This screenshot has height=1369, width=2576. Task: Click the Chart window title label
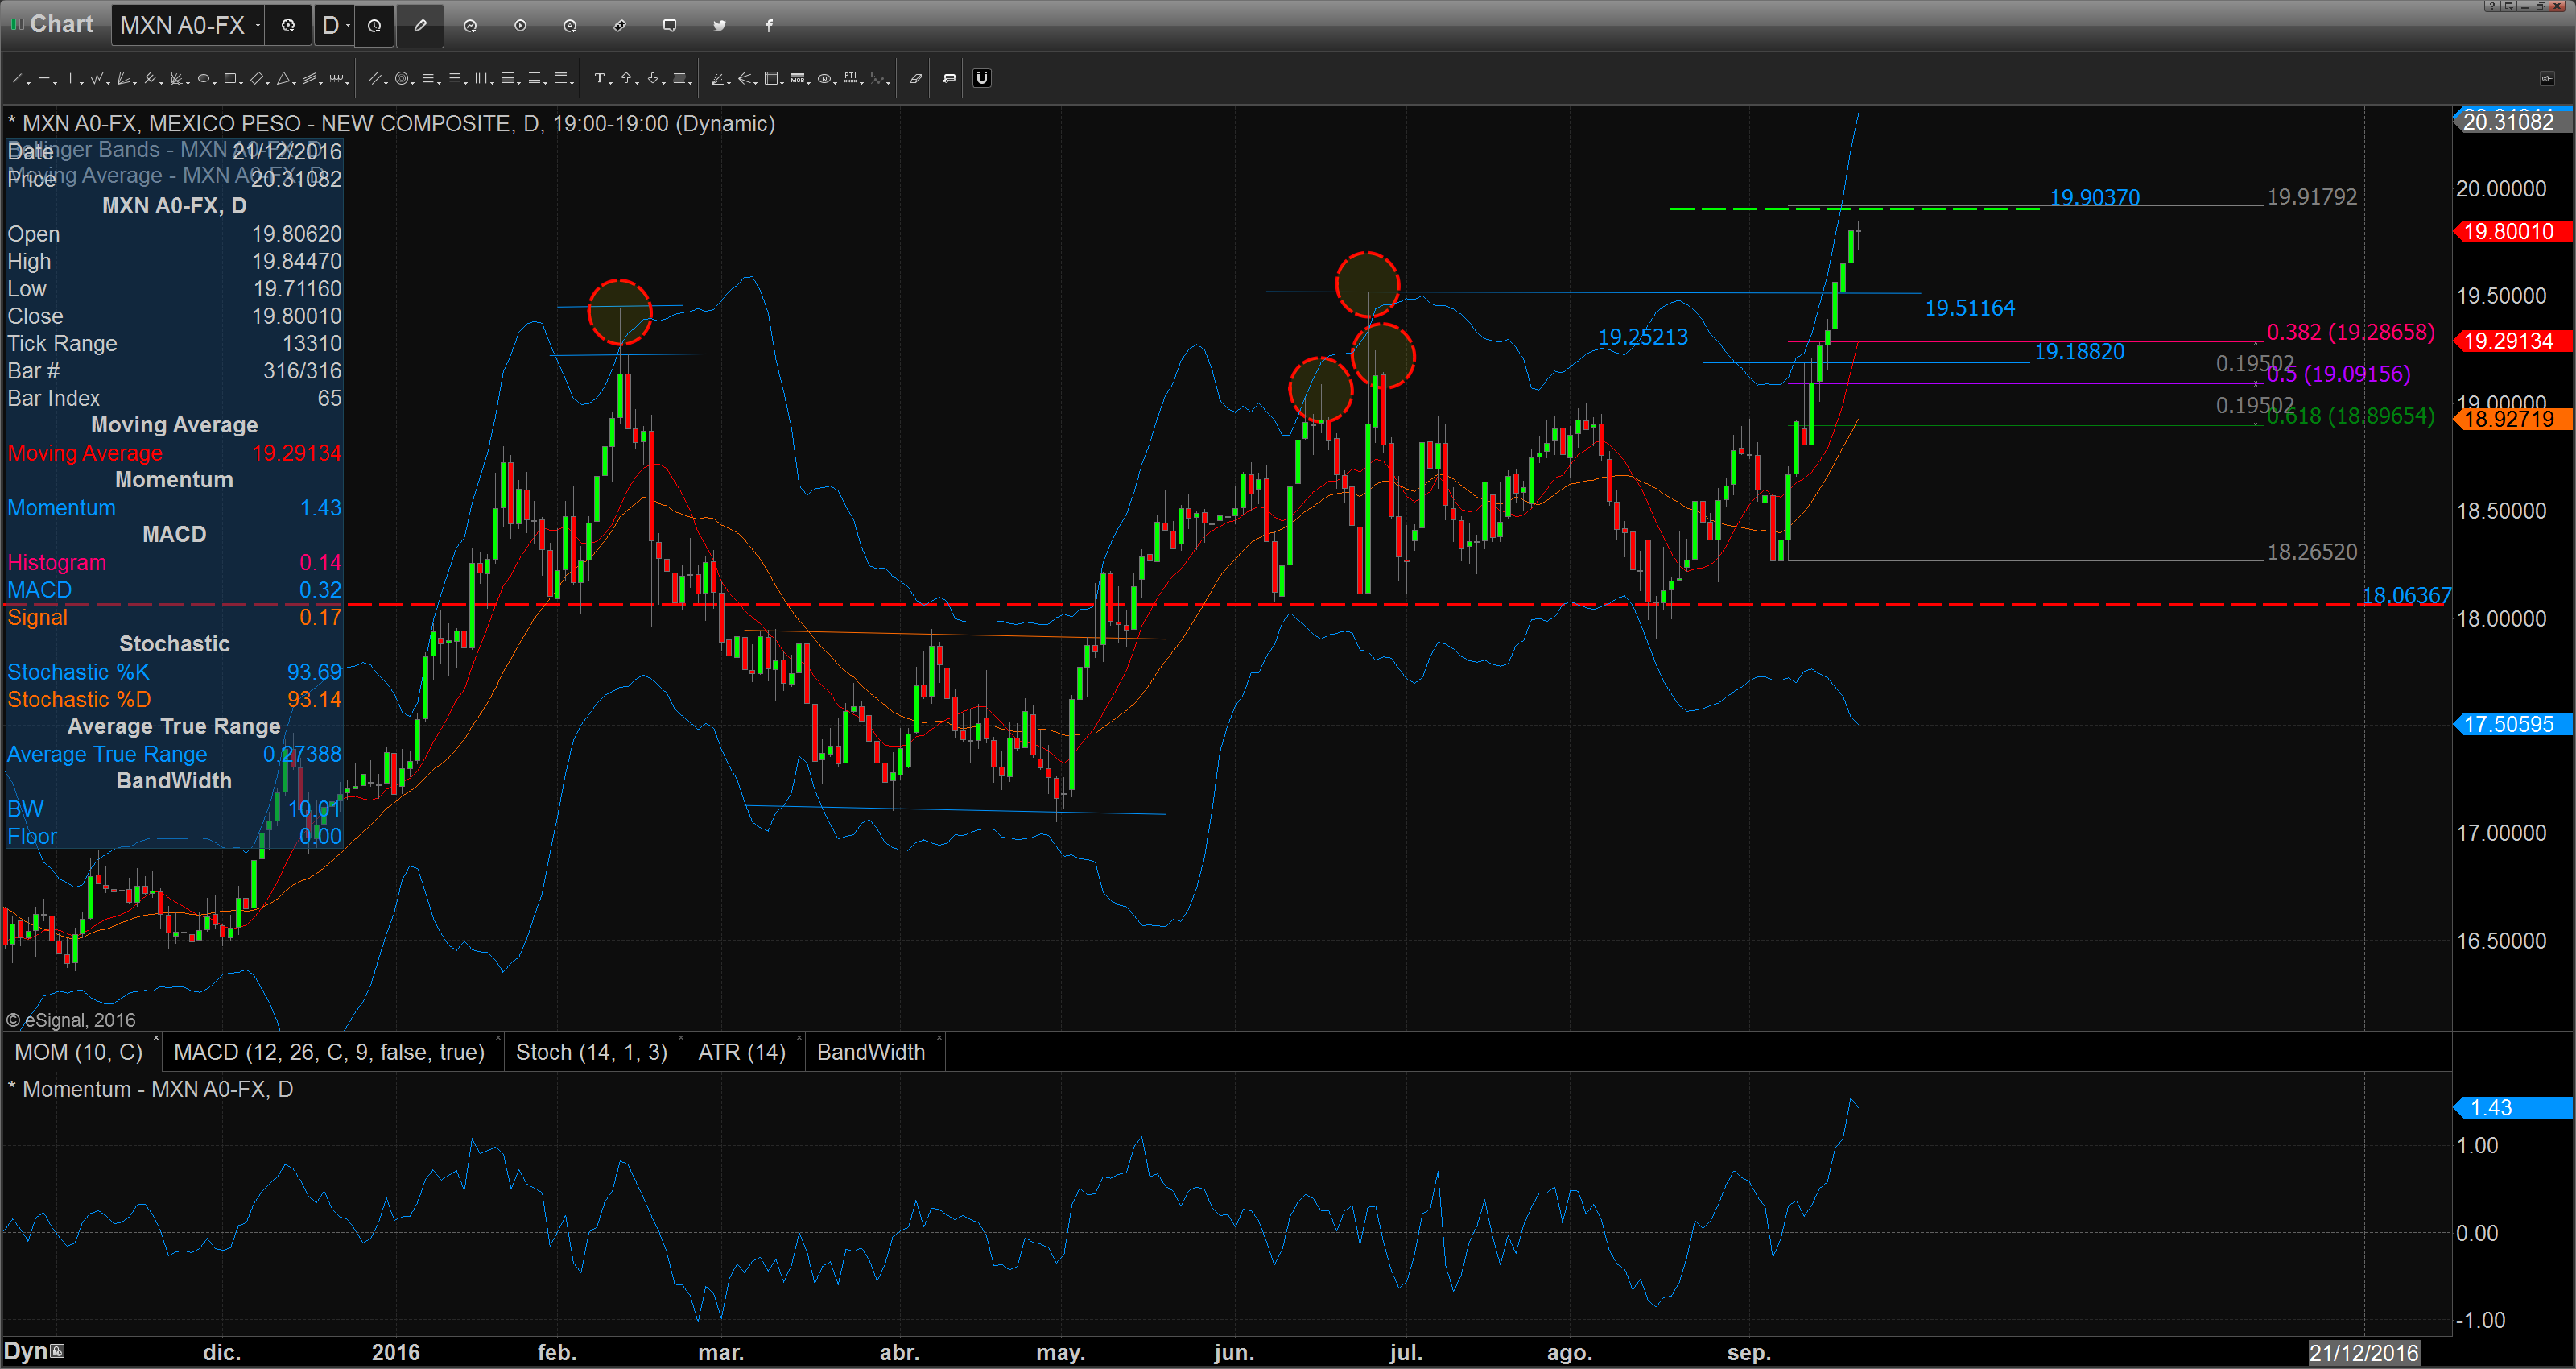pos(61,24)
